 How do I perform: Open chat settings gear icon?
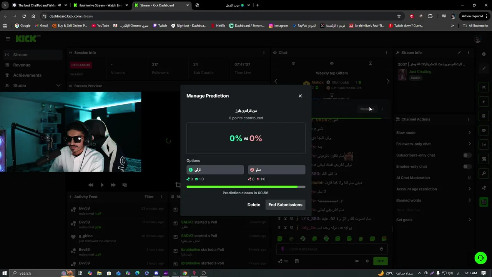367,261
